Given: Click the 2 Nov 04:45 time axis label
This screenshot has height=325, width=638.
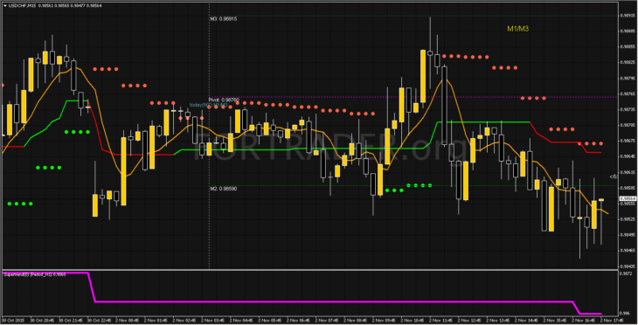Looking at the screenshot, I should click(242, 321).
